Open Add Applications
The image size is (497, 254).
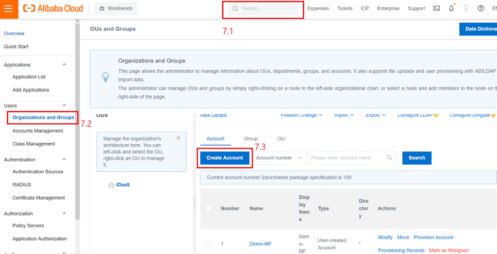click(x=31, y=90)
